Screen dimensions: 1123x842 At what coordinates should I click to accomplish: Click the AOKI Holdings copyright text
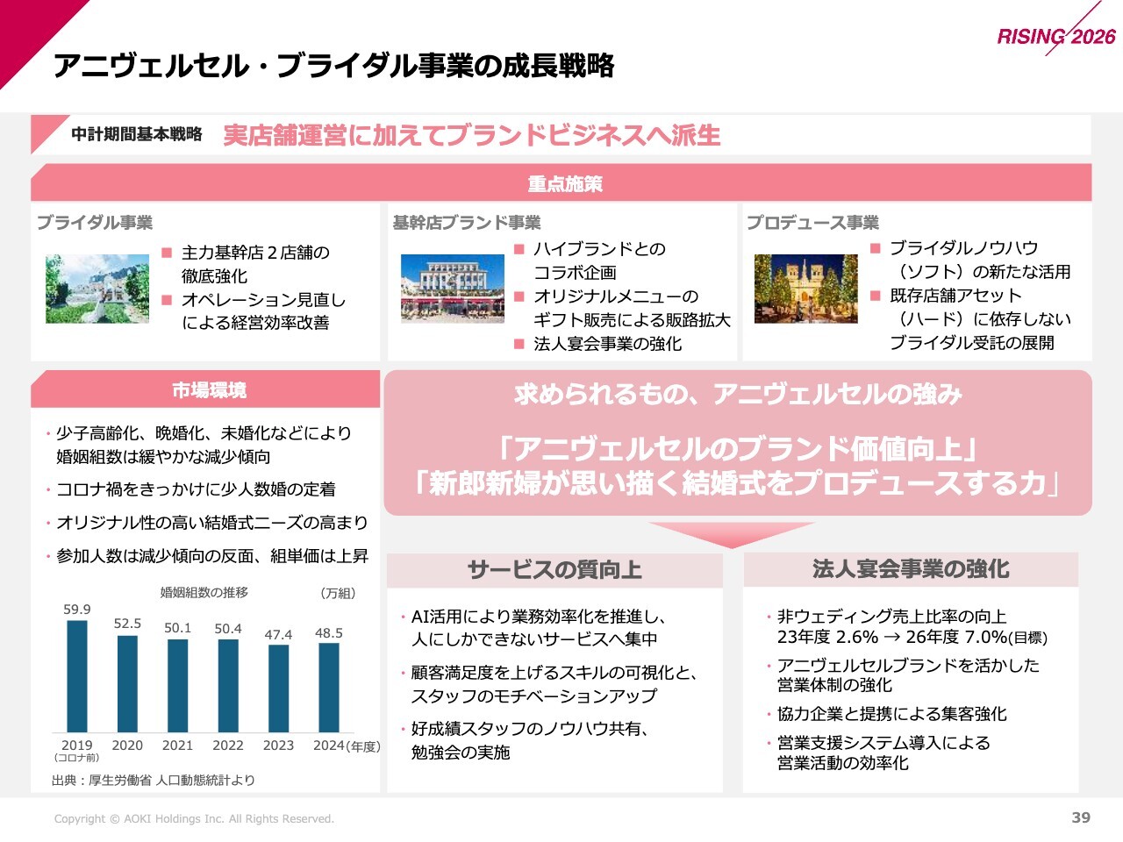(x=194, y=819)
